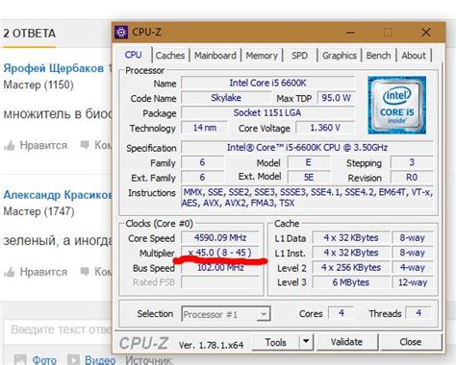Image resolution: width=456 pixels, height=365 pixels.
Task: Click the '2 ОТВЕТА' answers heading
Action: click(30, 34)
